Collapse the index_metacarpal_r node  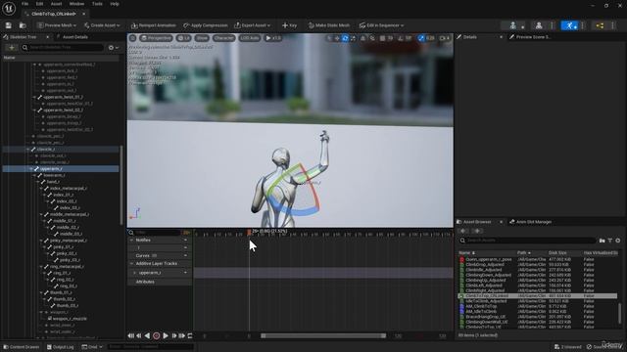(x=41, y=189)
